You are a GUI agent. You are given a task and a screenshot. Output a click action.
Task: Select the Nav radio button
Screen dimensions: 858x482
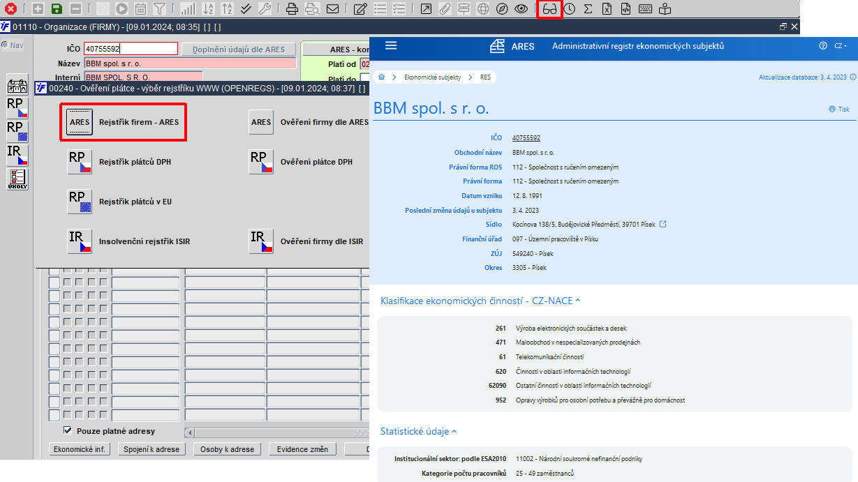tap(5, 45)
